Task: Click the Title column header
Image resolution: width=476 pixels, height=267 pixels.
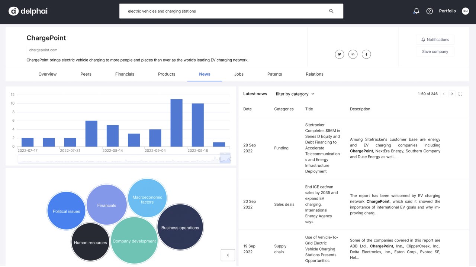Action: [x=309, y=109]
